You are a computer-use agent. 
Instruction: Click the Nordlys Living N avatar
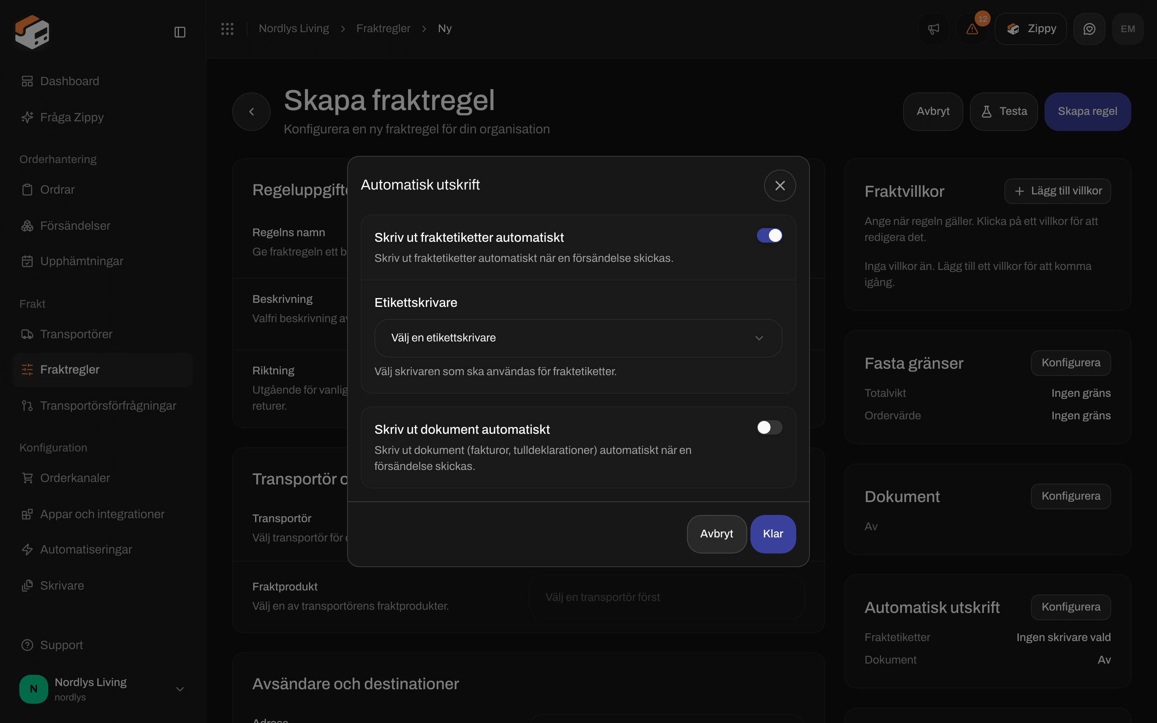click(33, 689)
